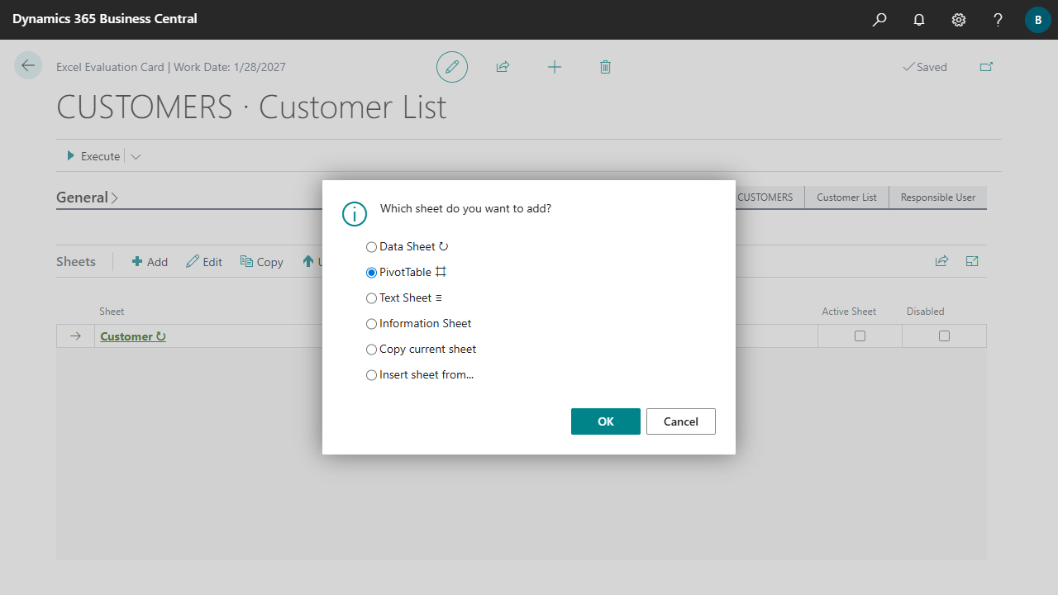Viewport: 1058px width, 595px height.
Task: Tick the Active Sheet checkbox
Action: [x=860, y=336]
